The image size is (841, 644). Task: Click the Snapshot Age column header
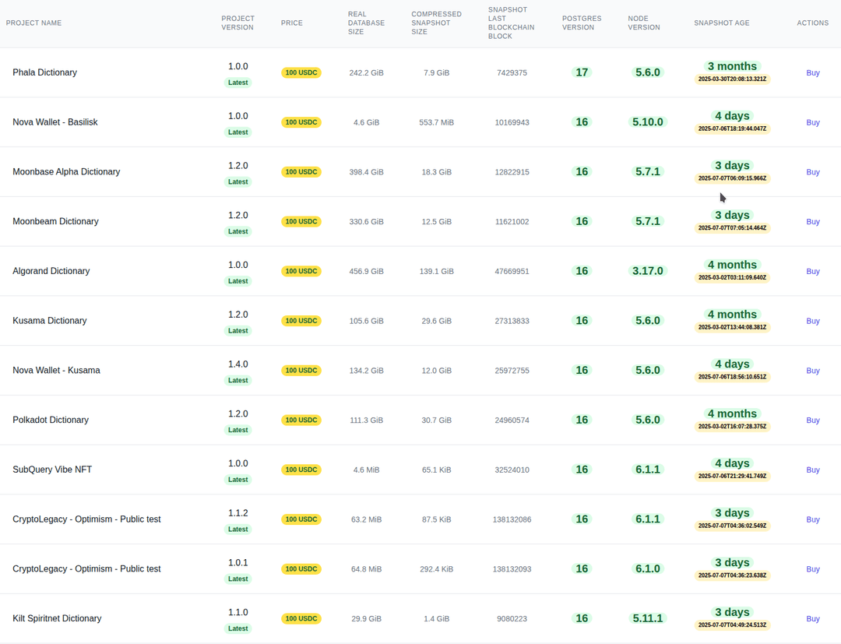(721, 23)
